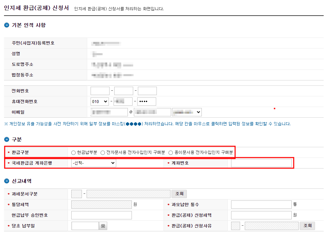This screenshot has width=331, height=235.
Task: Click the blue arrow icon beside 신고내역
Action: [6, 181]
